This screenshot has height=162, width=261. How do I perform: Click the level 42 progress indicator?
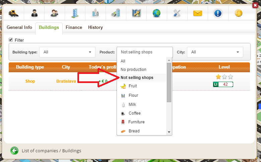click(x=223, y=84)
